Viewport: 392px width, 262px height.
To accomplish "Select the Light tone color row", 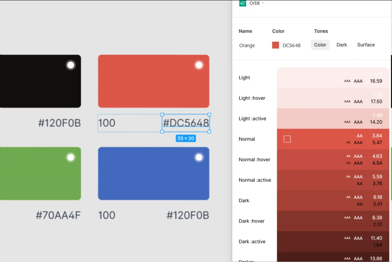I will tap(332, 78).
